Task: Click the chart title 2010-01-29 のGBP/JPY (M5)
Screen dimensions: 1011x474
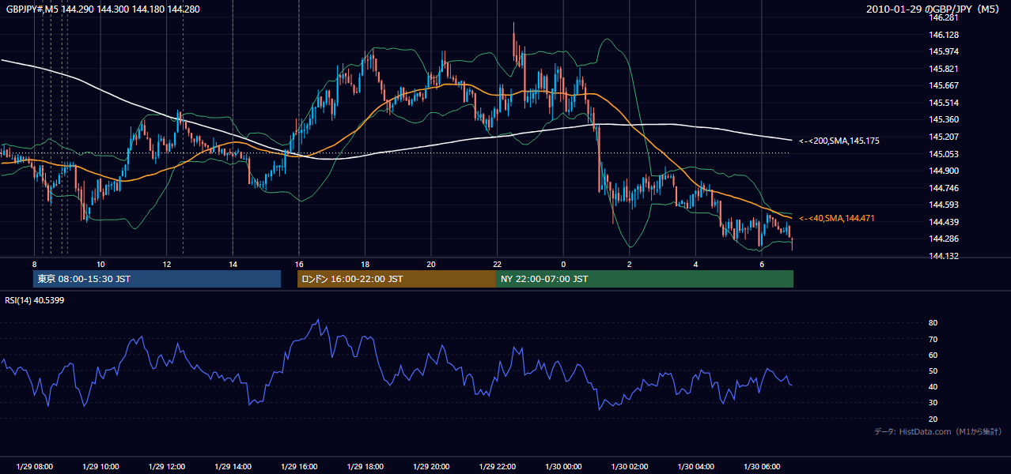Action: [934, 9]
